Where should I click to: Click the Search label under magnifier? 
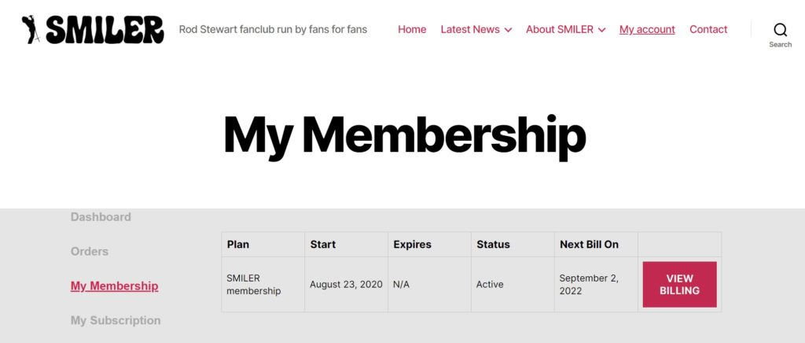point(781,45)
